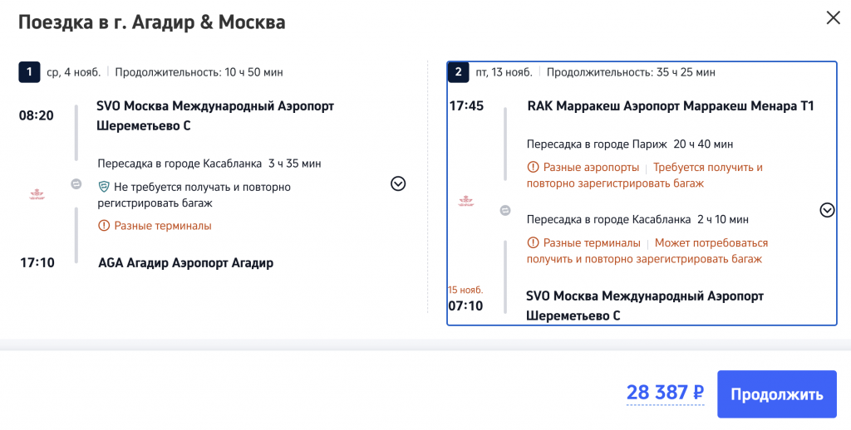Click the shield icon for baggage info
The image size is (851, 430).
[104, 187]
